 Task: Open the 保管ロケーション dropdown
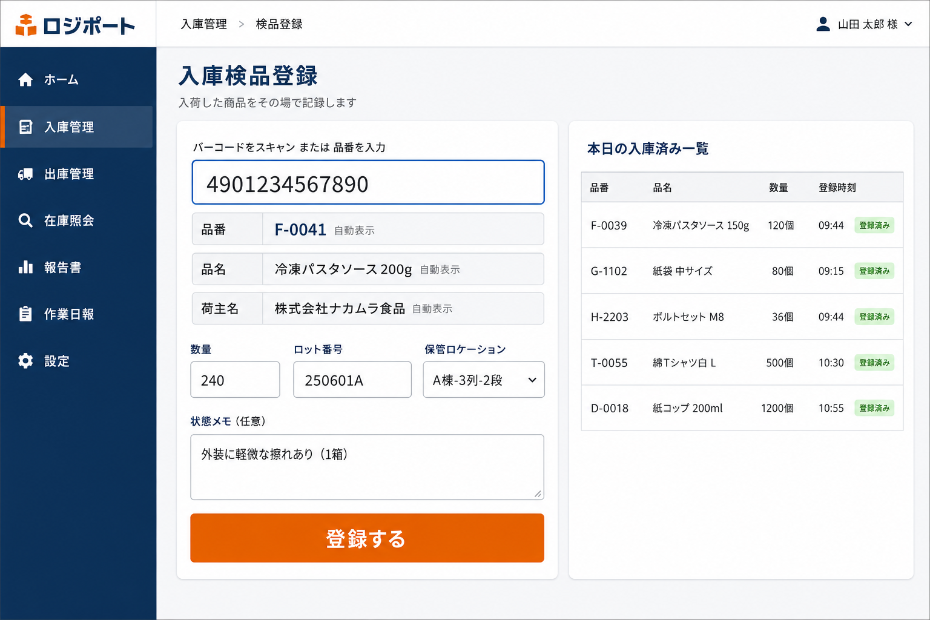484,380
